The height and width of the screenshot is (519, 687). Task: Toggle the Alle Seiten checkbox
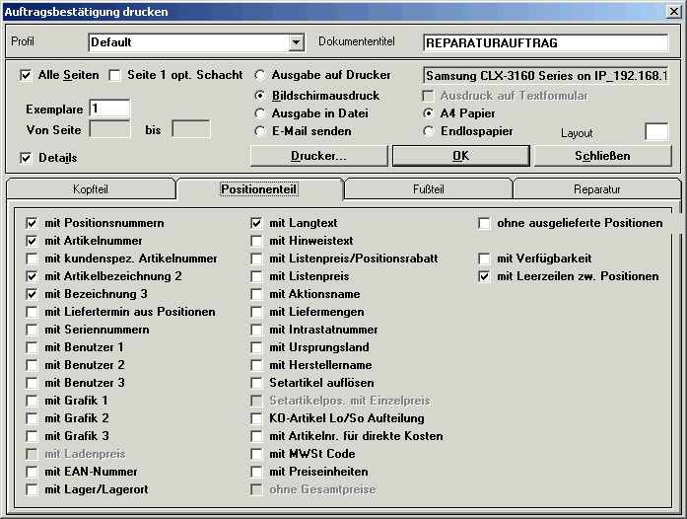[27, 75]
